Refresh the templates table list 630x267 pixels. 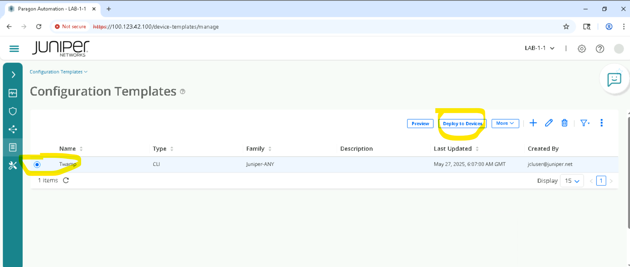(x=66, y=180)
